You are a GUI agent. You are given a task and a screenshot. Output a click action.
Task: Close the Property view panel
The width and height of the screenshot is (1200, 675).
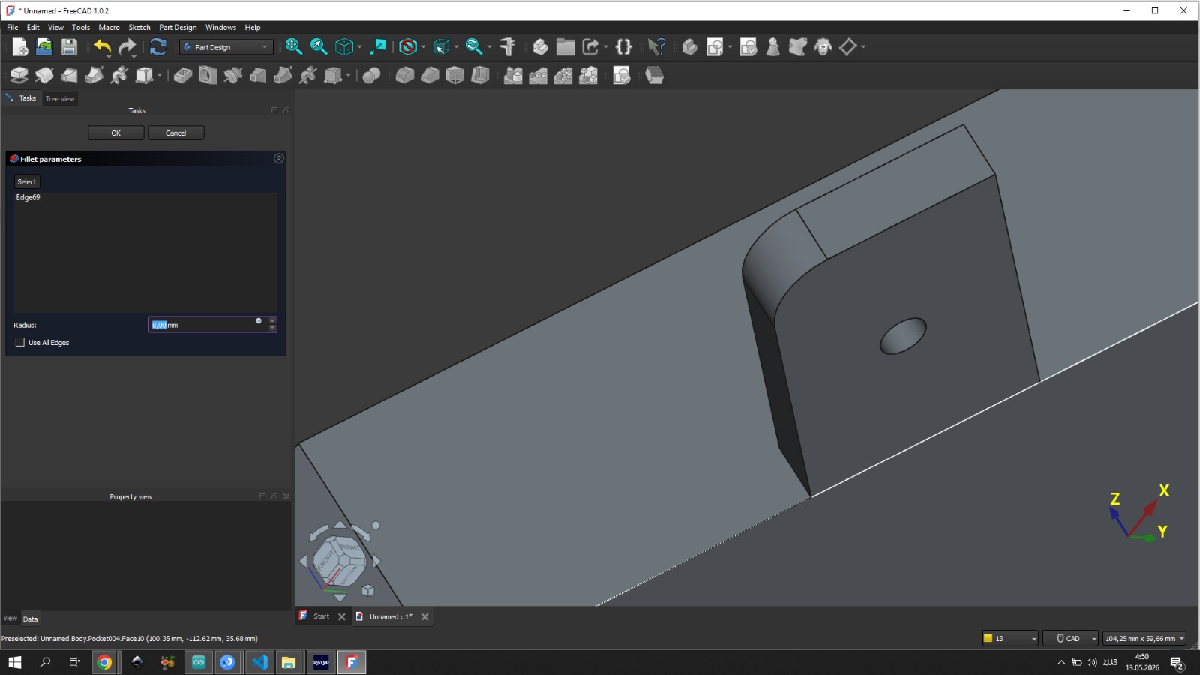coord(286,496)
